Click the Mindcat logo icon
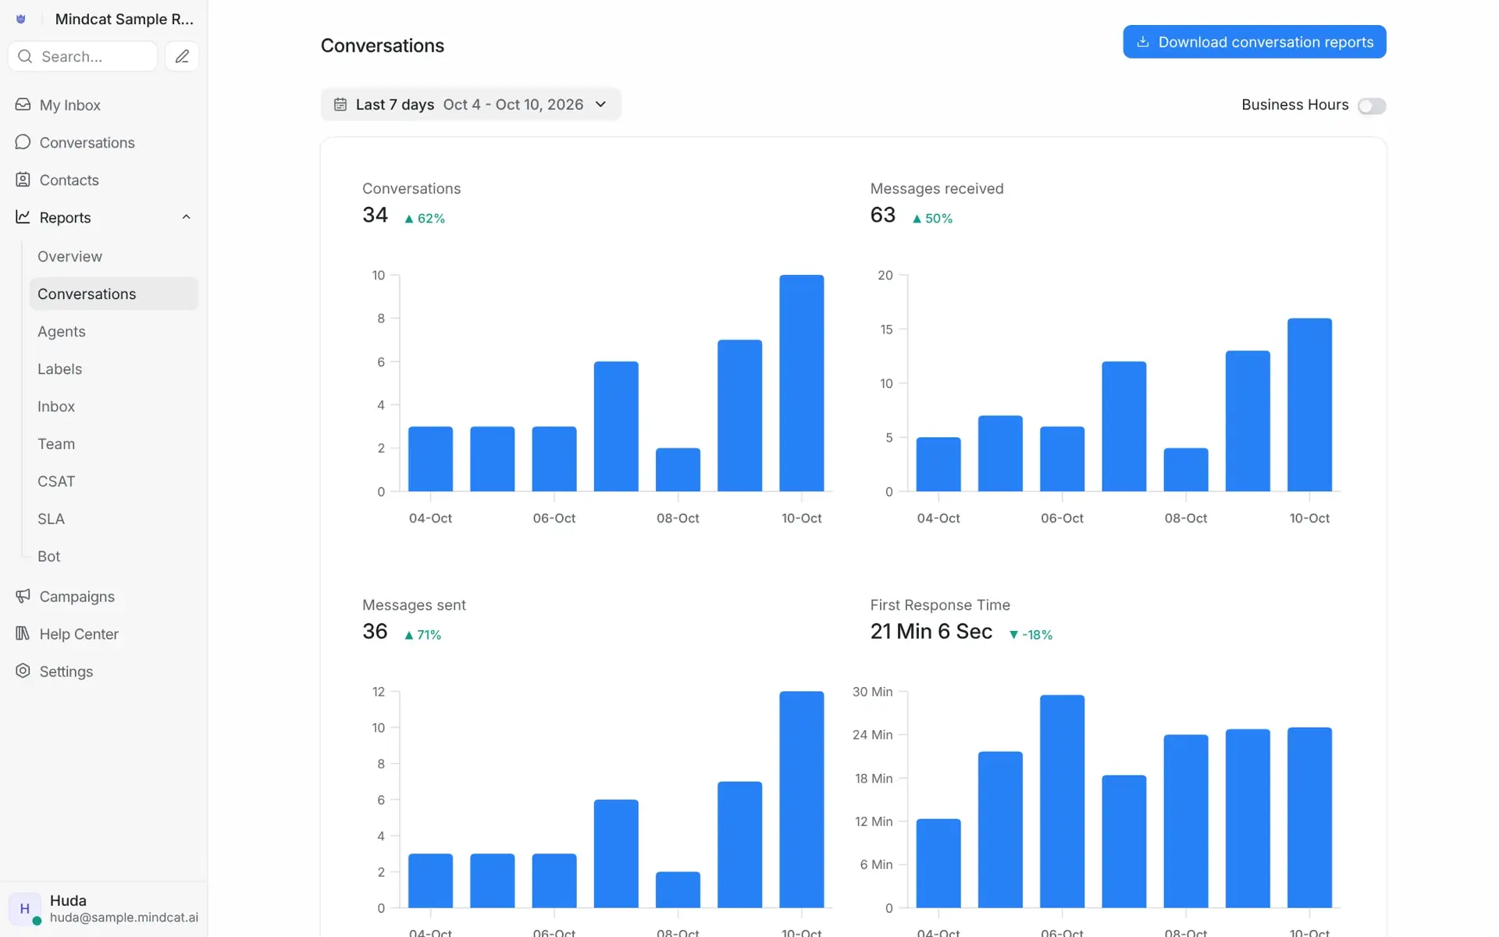Screen dimensions: 1499x937 (x=21, y=19)
